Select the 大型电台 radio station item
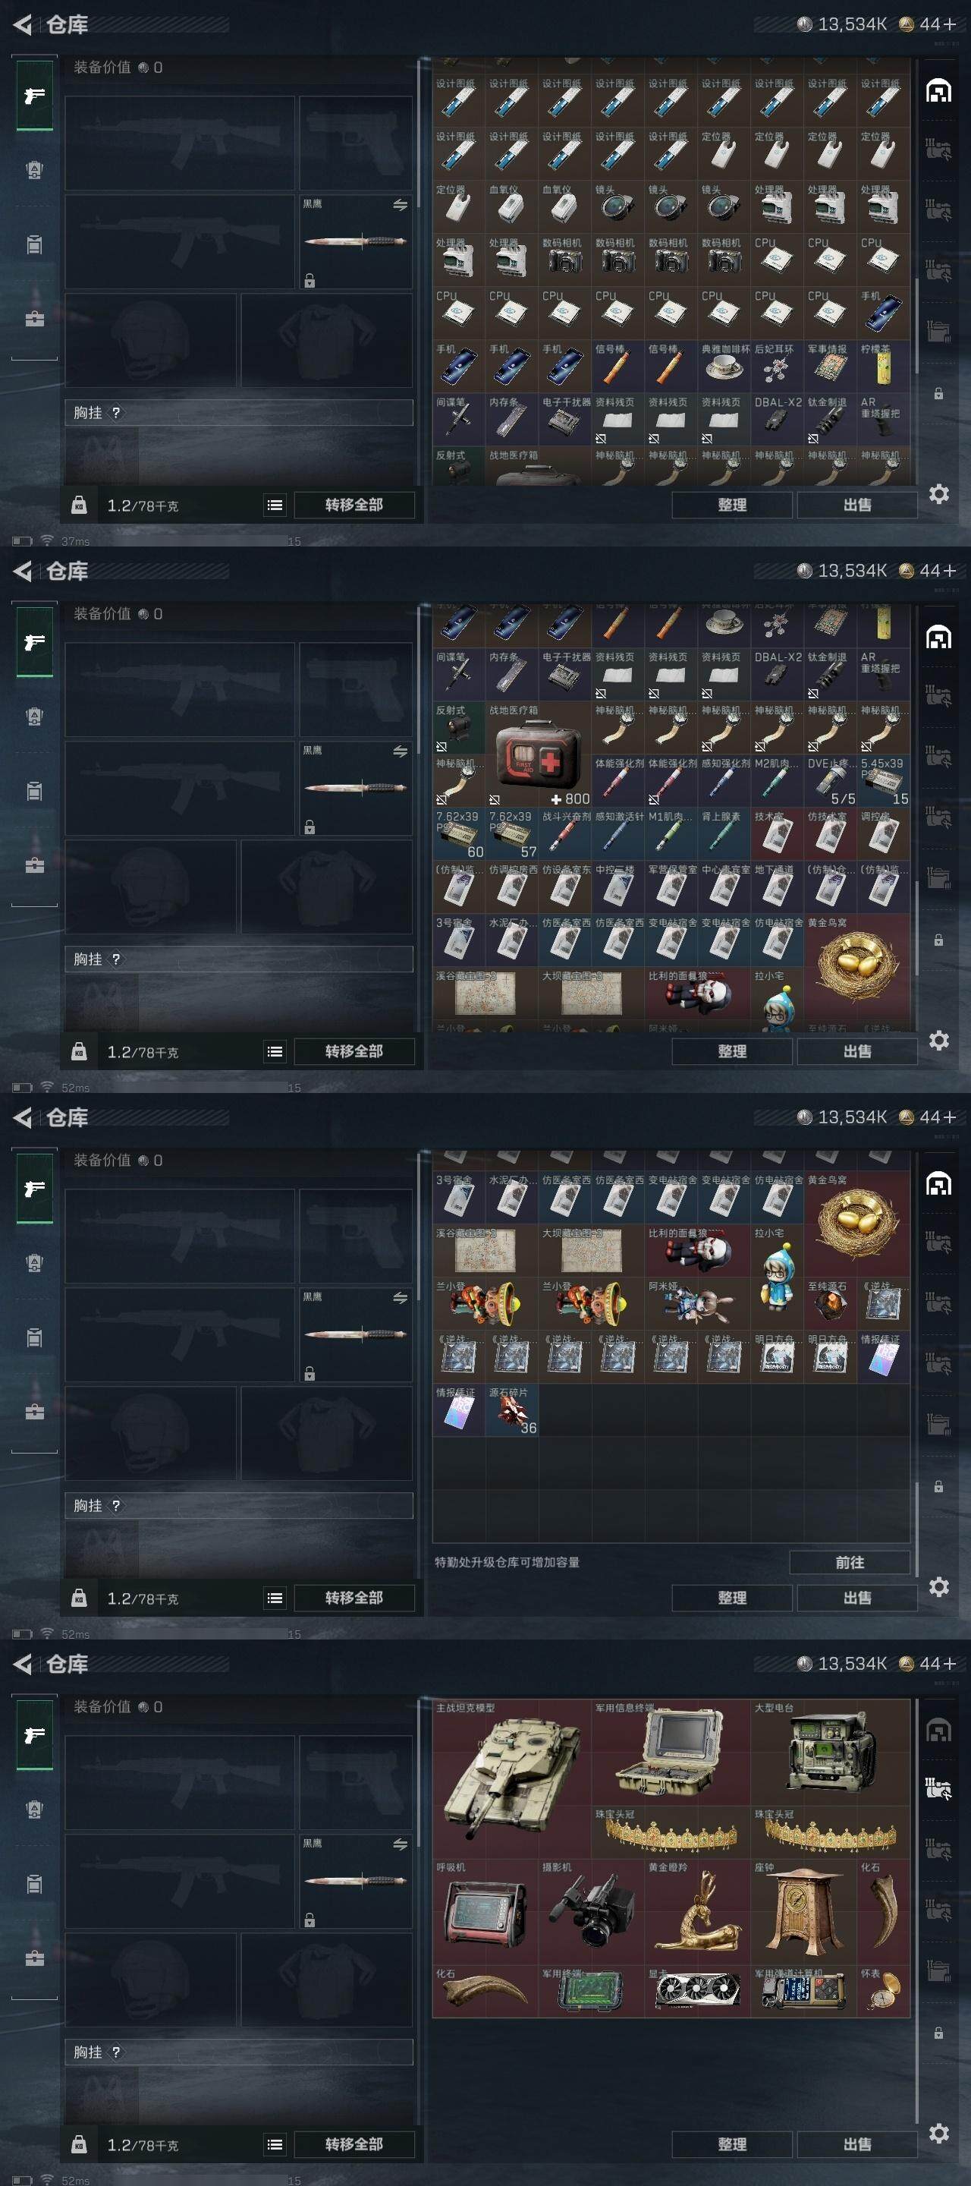971x2186 pixels. coord(829,1753)
